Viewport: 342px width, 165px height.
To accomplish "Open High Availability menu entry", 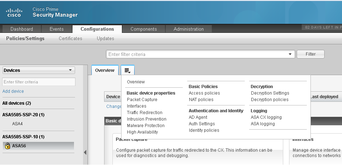I will click(142, 132).
